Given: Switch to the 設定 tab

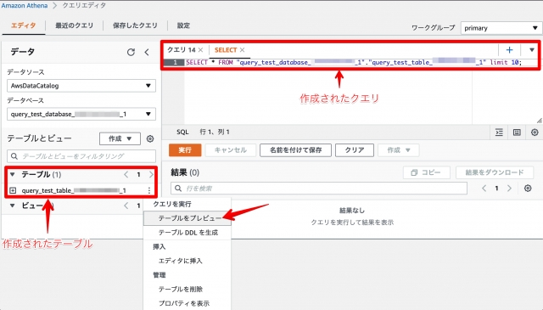Looking at the screenshot, I should (183, 25).
